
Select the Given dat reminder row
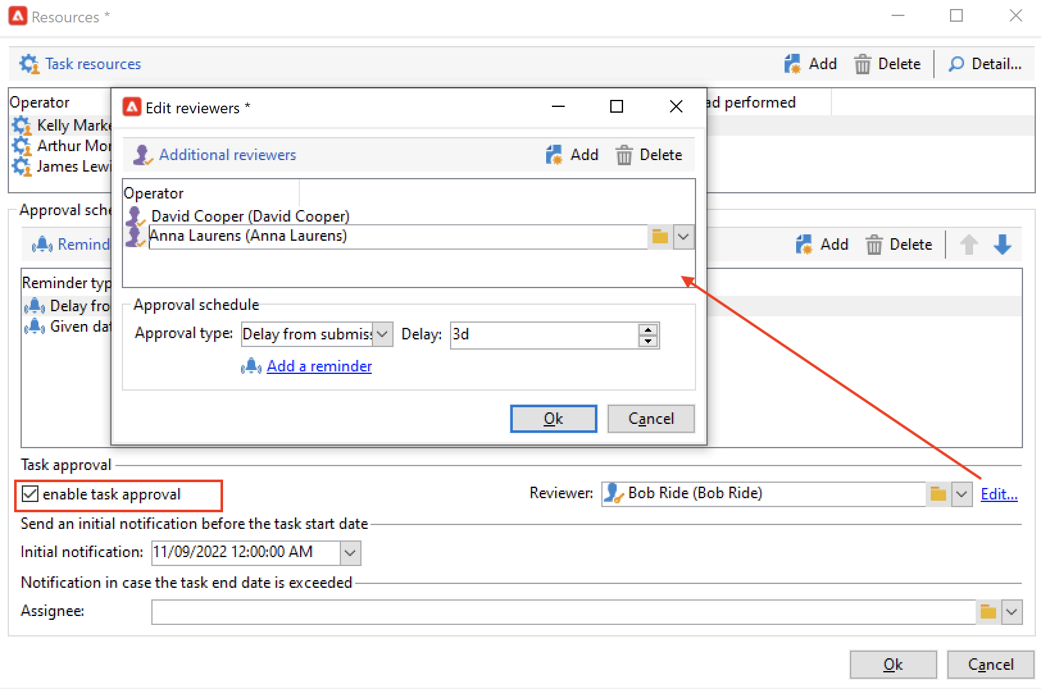click(67, 327)
